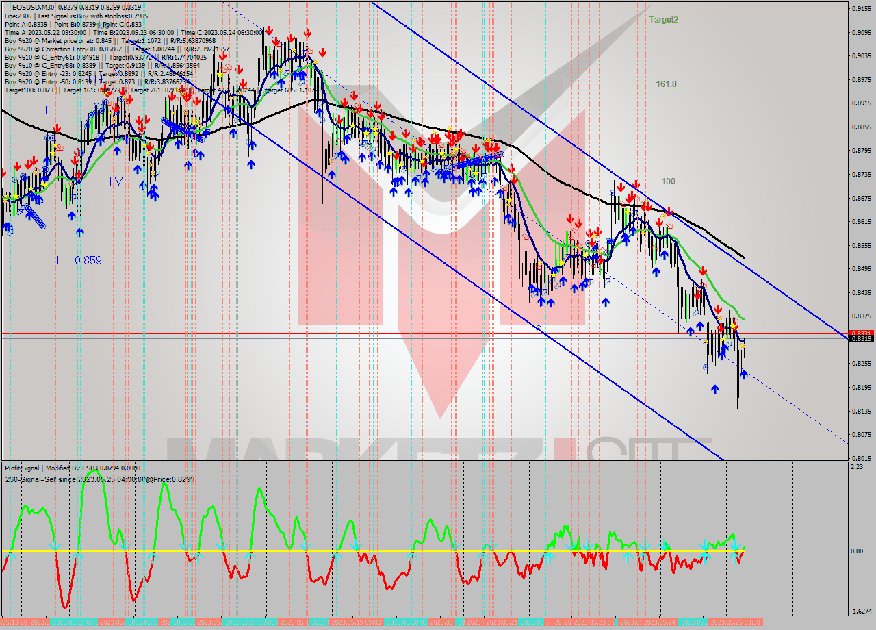Click the 0.8495 price scale value
This screenshot has height=630, width=876.
point(861,269)
